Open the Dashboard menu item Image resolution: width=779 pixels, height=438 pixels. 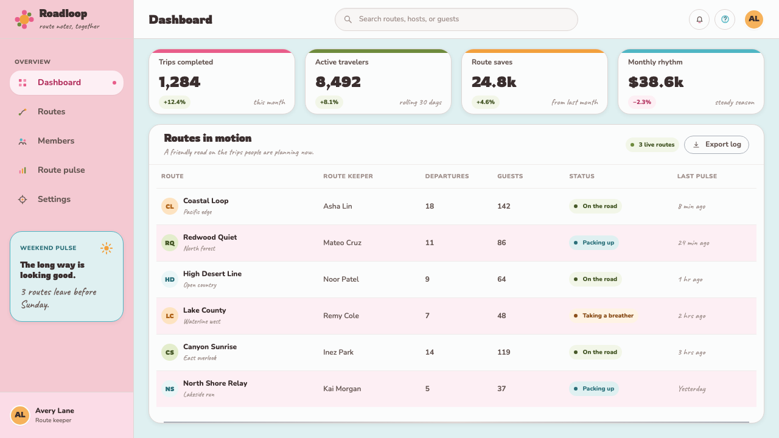click(66, 83)
